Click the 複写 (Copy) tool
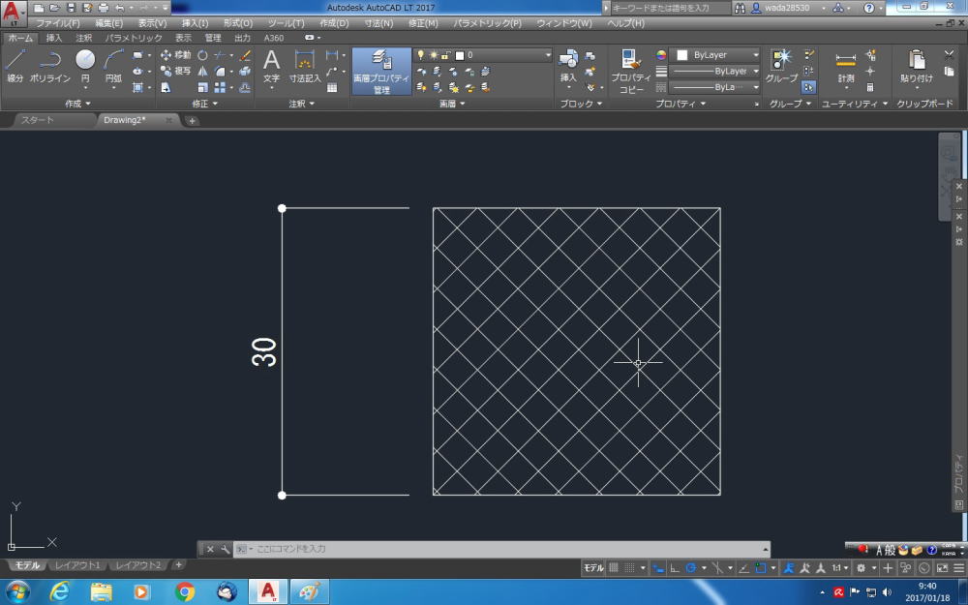This screenshot has height=605, width=968. [175, 71]
